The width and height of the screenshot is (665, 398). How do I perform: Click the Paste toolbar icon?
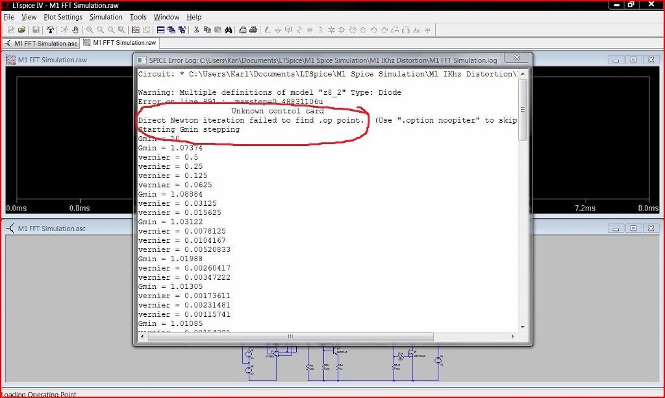218,30
